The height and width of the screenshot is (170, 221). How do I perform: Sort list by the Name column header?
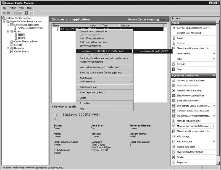click(70, 26)
